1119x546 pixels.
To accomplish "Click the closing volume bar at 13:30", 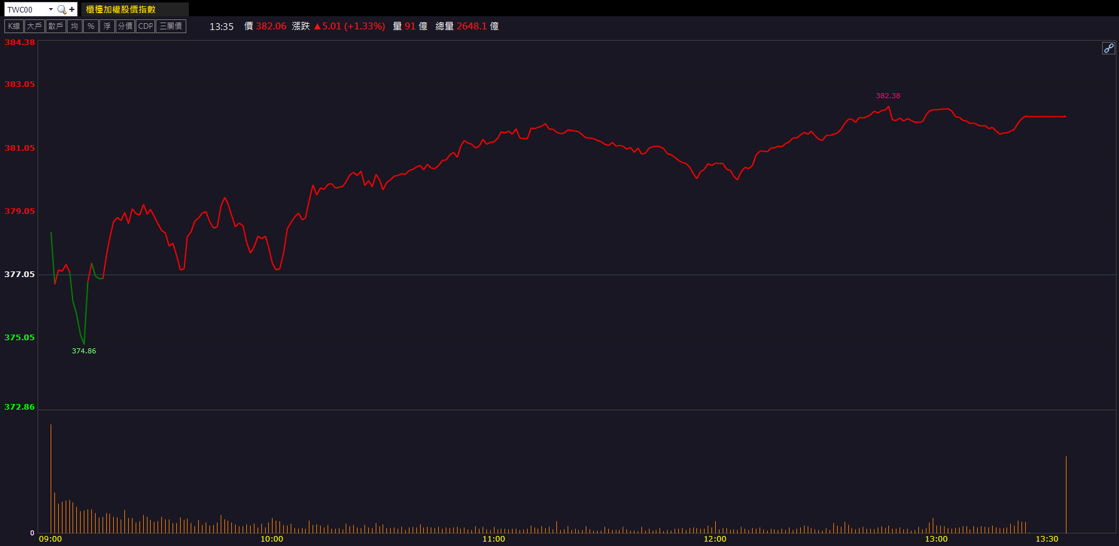I will coord(1066,495).
